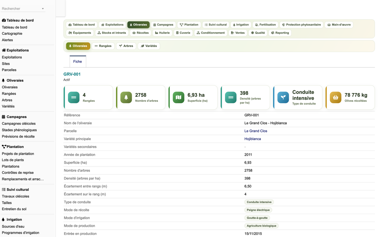This screenshot has width=383, height=237.
Task: Open Parcelles in the sidebar
Action: (9, 70)
